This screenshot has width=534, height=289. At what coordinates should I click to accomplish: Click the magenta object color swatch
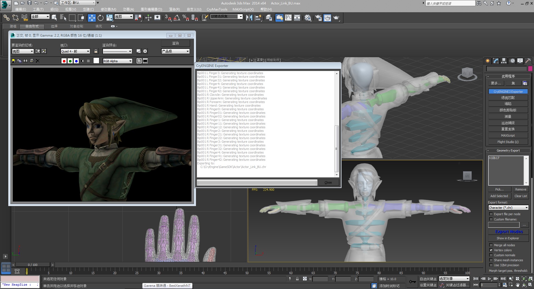[x=530, y=69]
